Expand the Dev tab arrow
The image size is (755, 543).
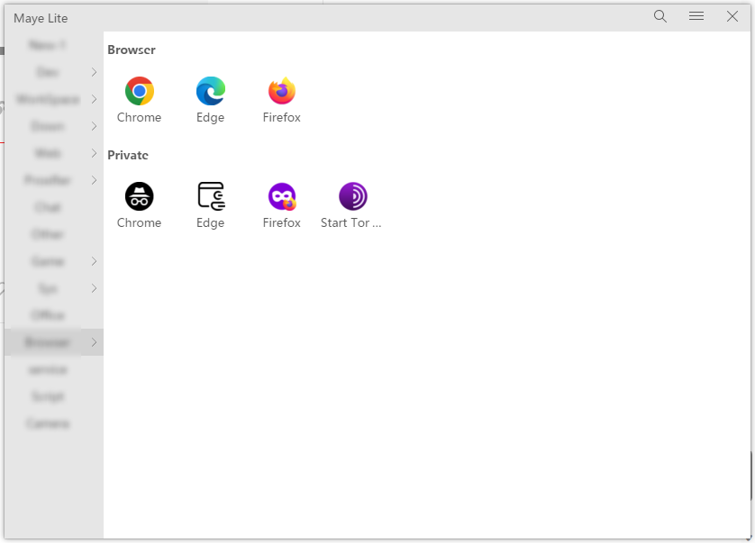tap(94, 72)
